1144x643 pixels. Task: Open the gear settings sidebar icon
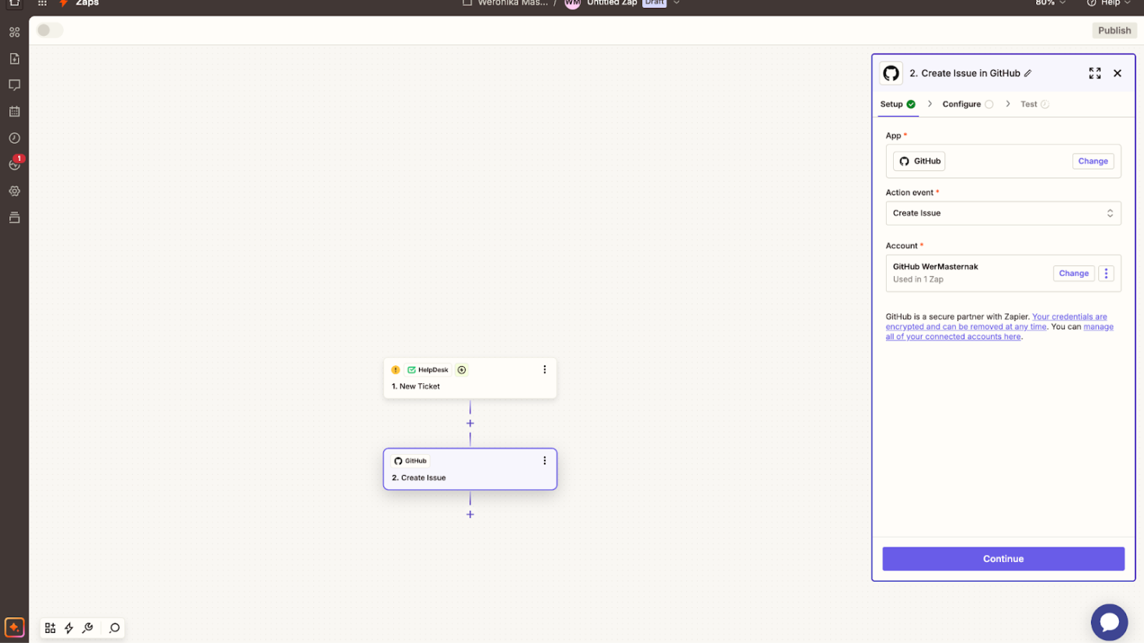[x=14, y=190]
